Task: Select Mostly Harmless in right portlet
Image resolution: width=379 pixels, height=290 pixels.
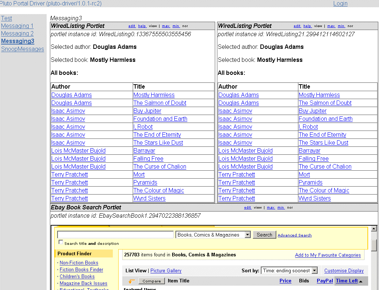Action: [319, 95]
